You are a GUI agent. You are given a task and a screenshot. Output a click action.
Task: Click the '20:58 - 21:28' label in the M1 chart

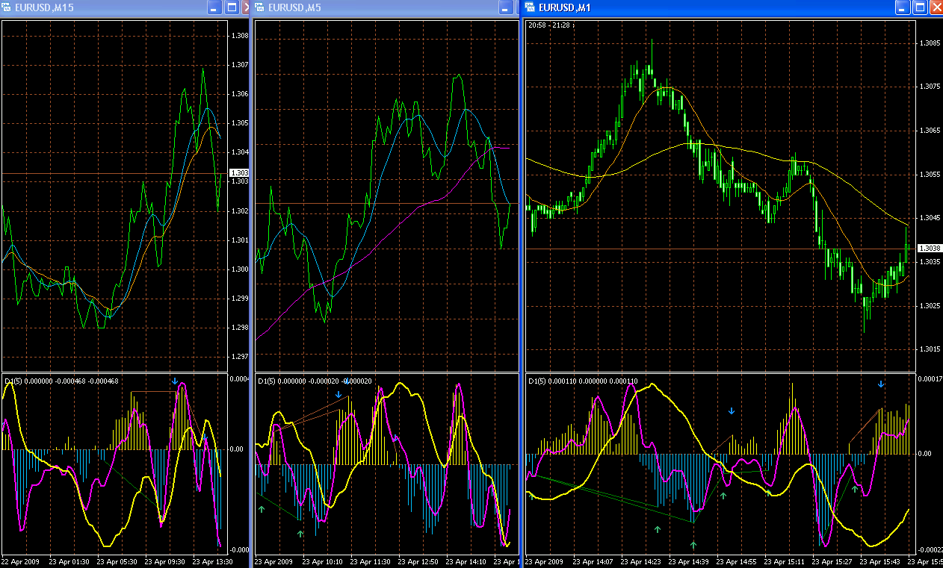pyautogui.click(x=550, y=25)
